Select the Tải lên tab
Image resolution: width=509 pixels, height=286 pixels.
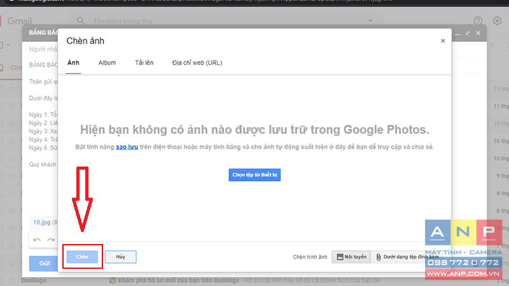(144, 63)
